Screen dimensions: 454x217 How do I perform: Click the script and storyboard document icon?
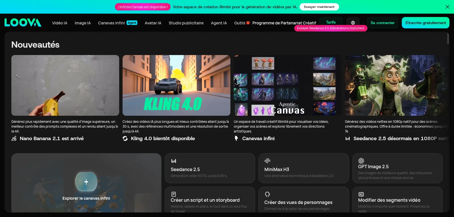174,194
